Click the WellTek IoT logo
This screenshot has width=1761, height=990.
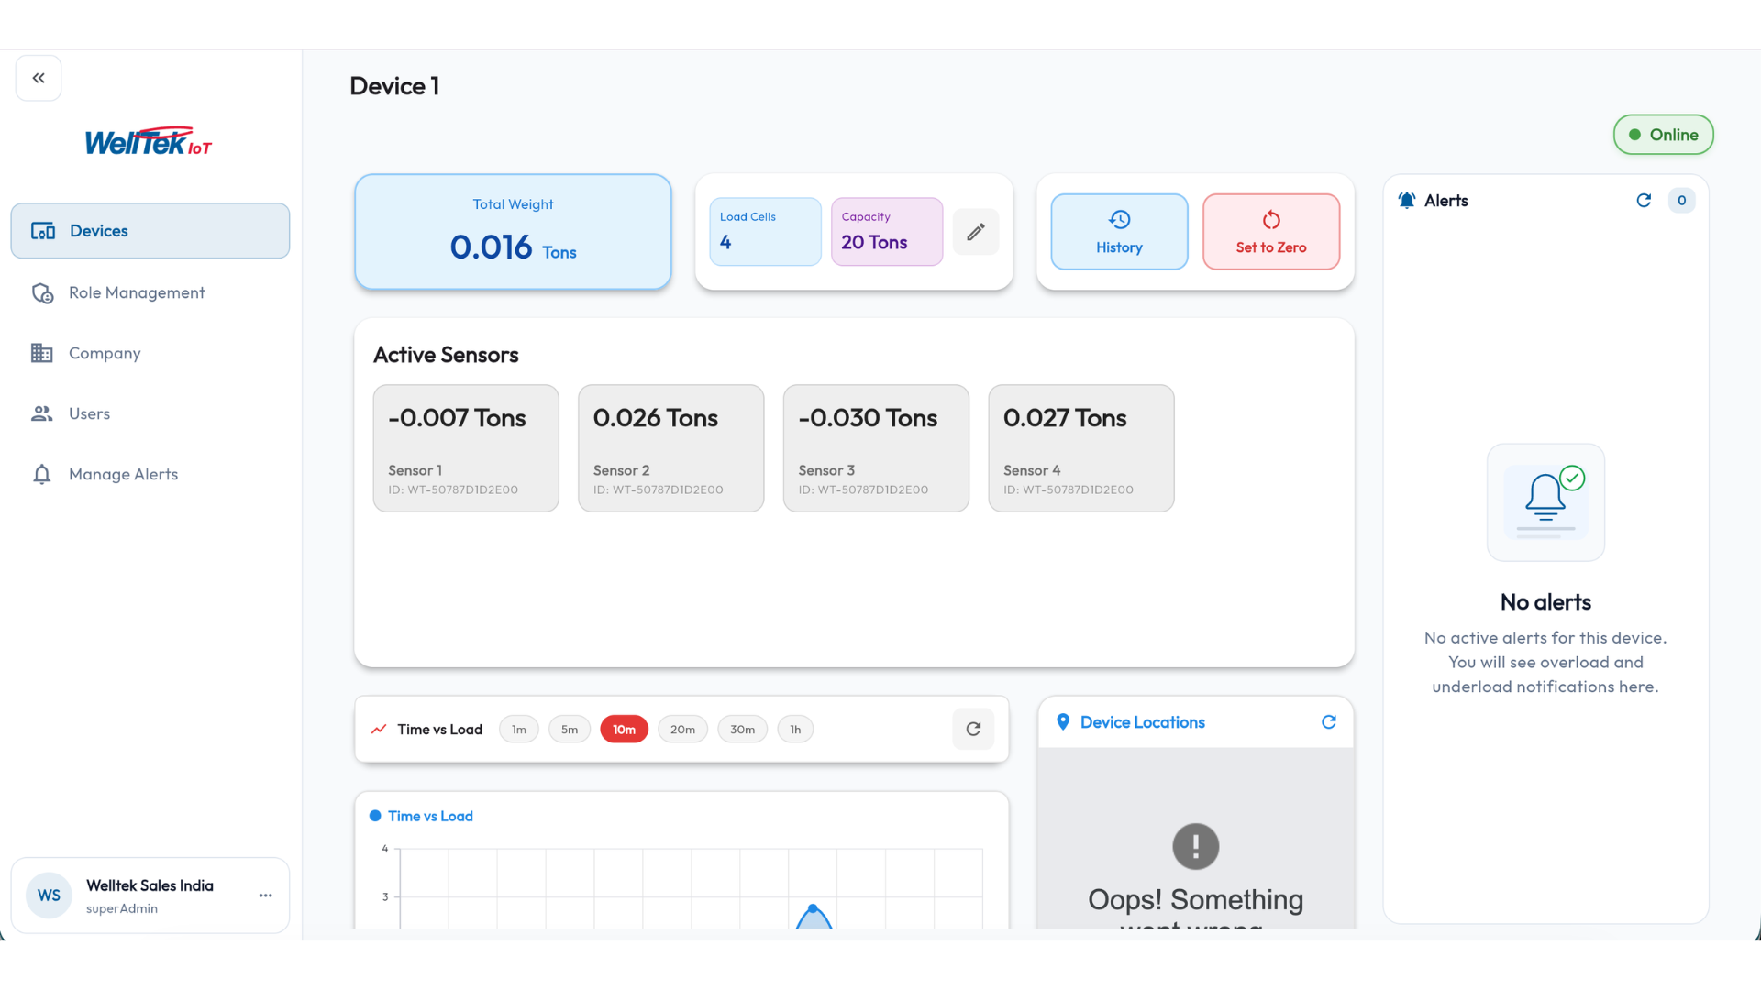(149, 141)
